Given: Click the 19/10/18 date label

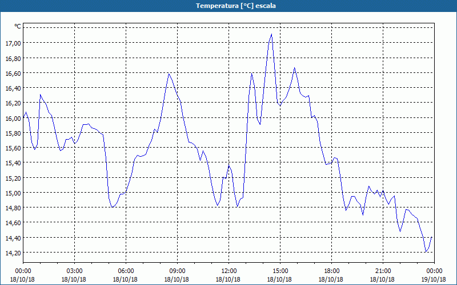Looking at the screenshot, I should click(x=434, y=279).
